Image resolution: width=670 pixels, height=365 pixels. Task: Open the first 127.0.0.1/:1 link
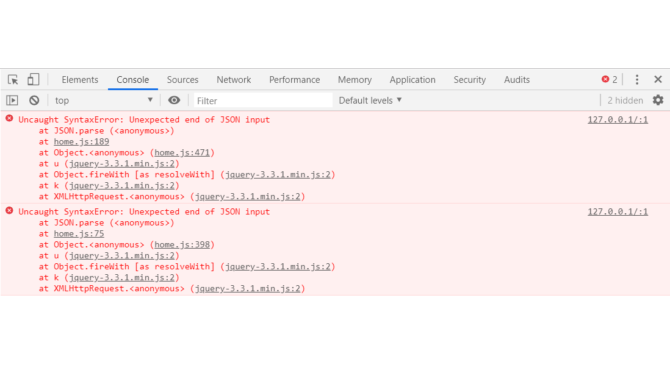(x=618, y=120)
